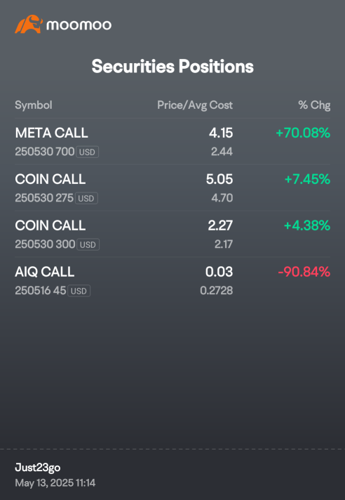
Task: Open the COIN CALL 250530 275 position
Action: [172, 187]
